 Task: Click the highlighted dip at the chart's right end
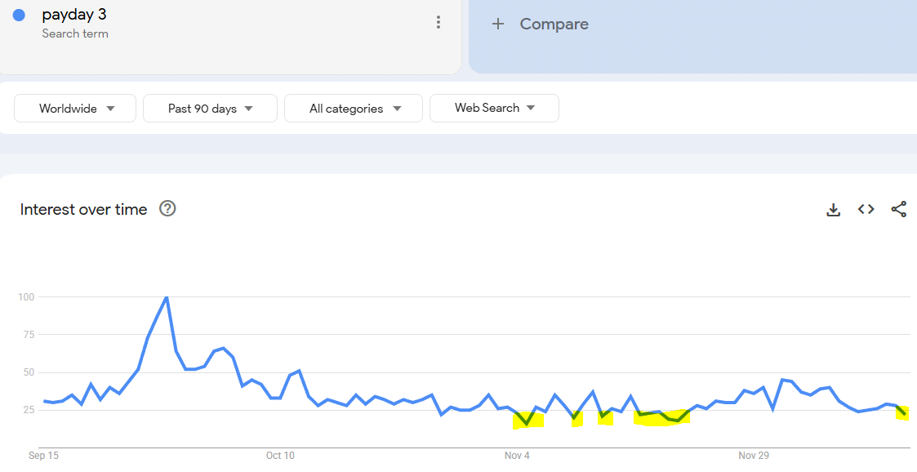tap(903, 413)
